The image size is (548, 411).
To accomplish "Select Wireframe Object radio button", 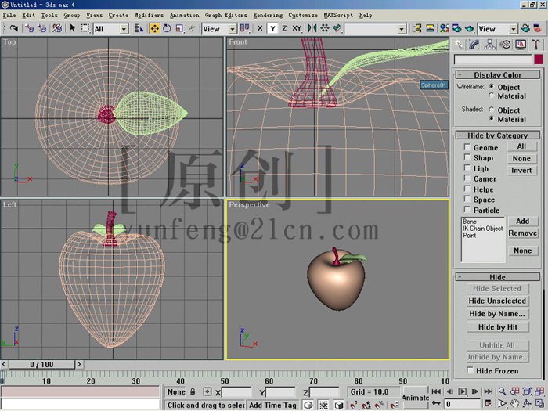I will [492, 86].
